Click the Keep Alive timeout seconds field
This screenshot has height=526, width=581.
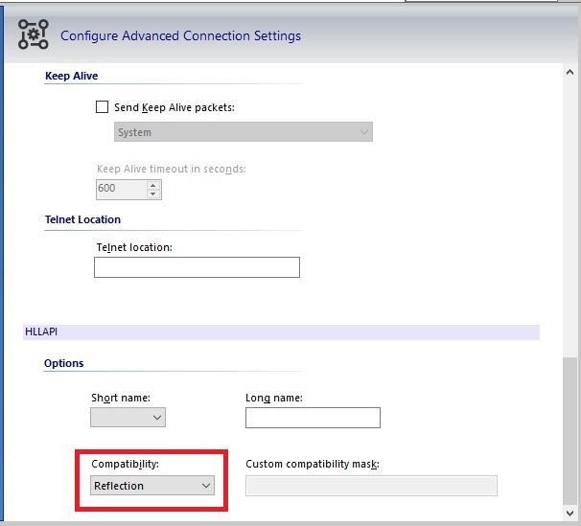pyautogui.click(x=120, y=189)
